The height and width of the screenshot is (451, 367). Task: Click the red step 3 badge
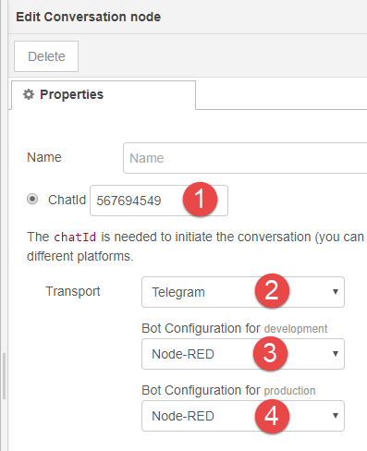click(270, 353)
